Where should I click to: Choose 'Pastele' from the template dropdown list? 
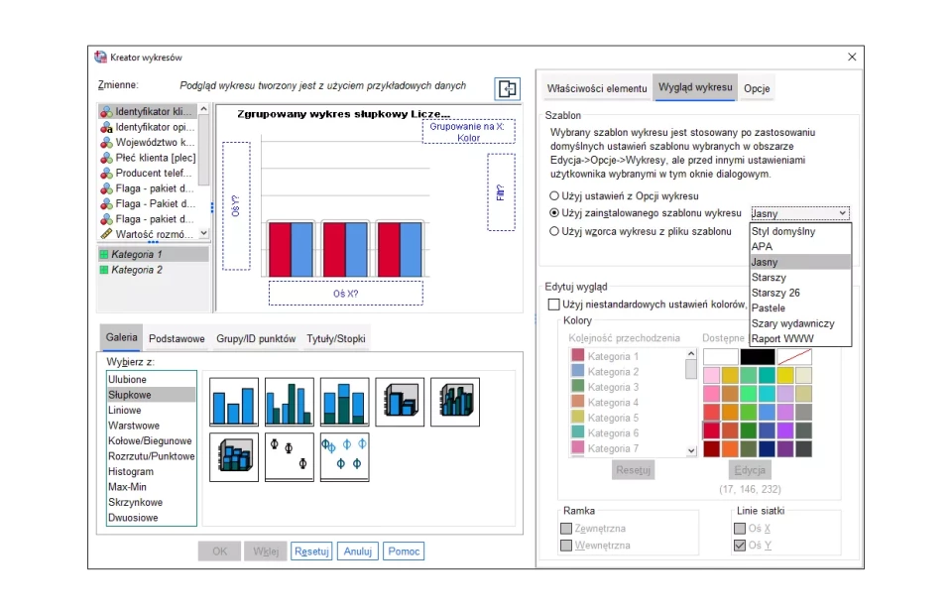click(769, 308)
